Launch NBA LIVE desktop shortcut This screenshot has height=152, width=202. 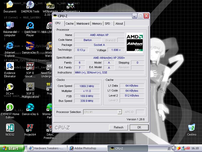pos(49,25)
